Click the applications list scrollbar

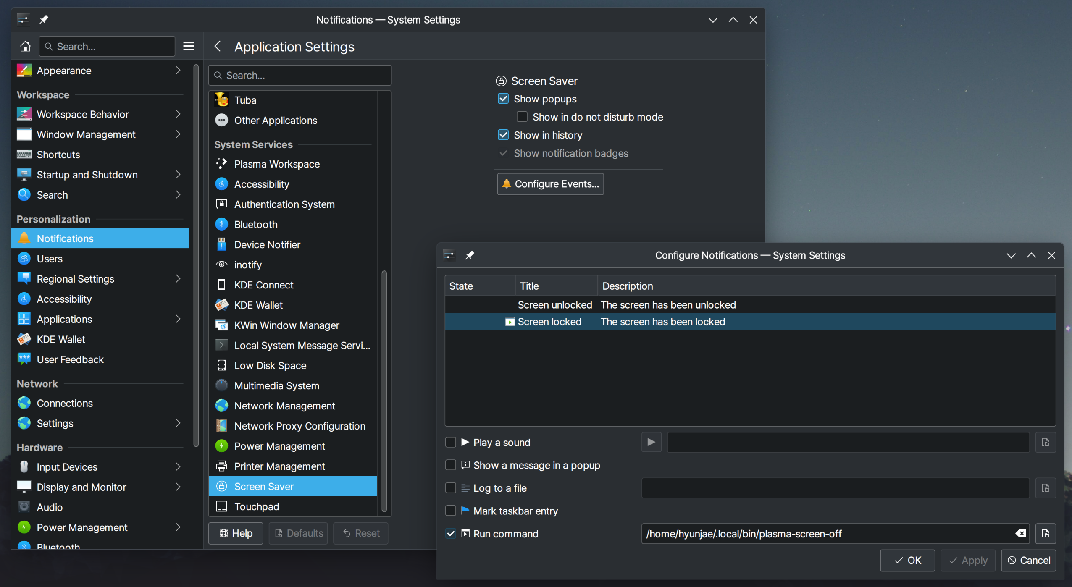[384, 391]
